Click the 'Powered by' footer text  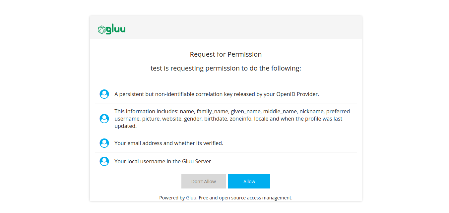tap(172, 198)
